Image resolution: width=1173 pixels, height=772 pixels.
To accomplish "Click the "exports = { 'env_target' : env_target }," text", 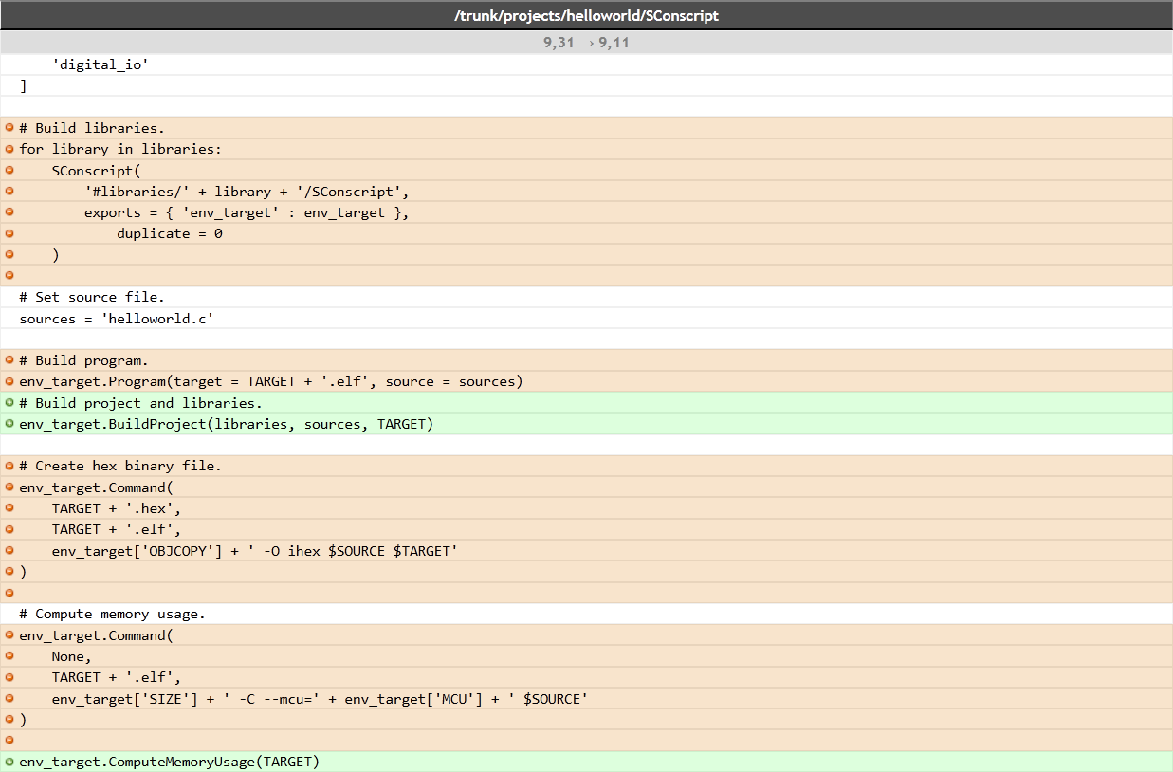I will point(247,212).
